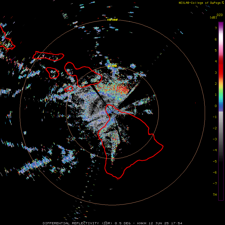
Task: Click the 1 dB scale label
Action: click(216, 95)
